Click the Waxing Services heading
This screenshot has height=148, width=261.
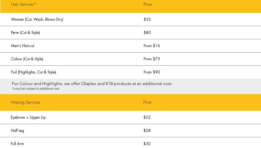click(25, 102)
